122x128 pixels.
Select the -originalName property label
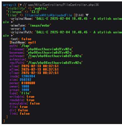pyautogui.click(x=20, y=19)
